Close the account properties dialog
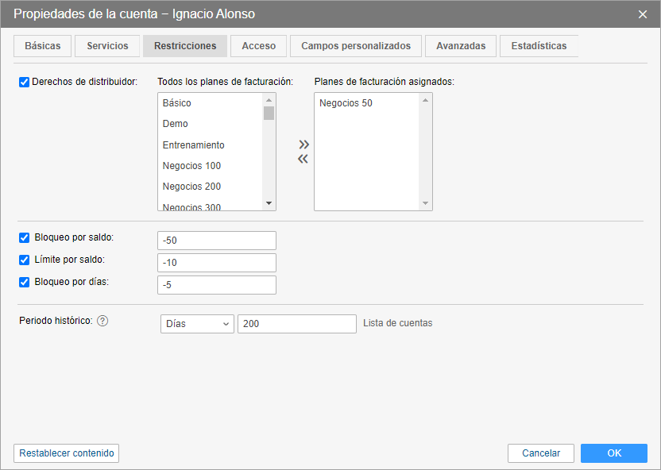The height and width of the screenshot is (470, 661). (642, 14)
